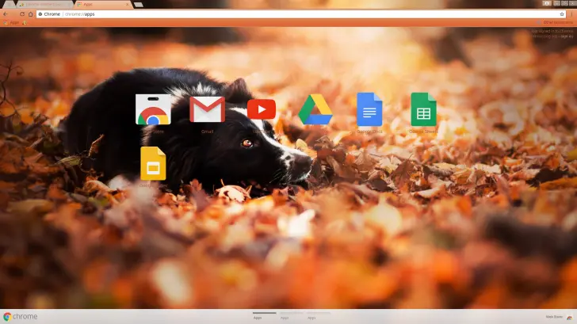Launch the YouTube app
Viewport: 577px width, 324px height.
pyautogui.click(x=262, y=109)
